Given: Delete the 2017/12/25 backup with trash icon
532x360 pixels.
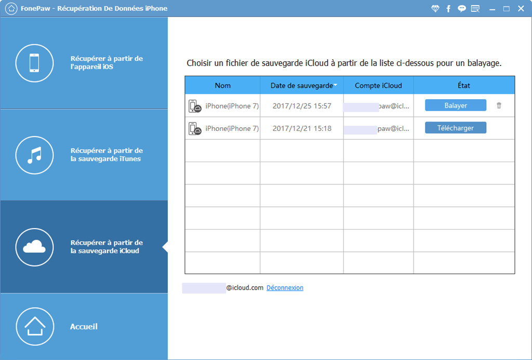Looking at the screenshot, I should [x=499, y=105].
